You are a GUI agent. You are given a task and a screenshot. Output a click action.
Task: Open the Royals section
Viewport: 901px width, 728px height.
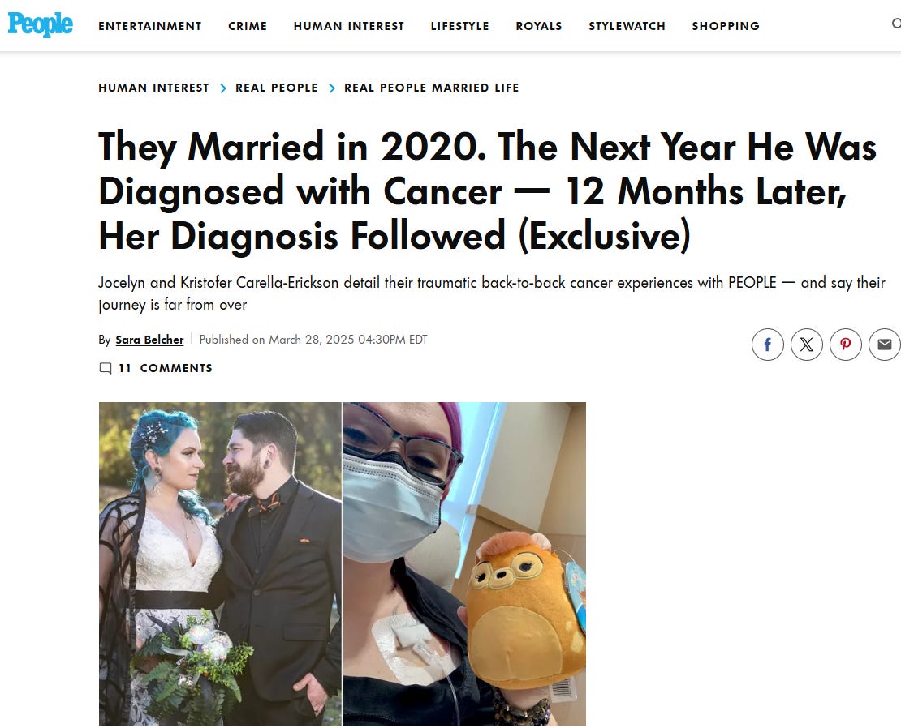point(539,26)
